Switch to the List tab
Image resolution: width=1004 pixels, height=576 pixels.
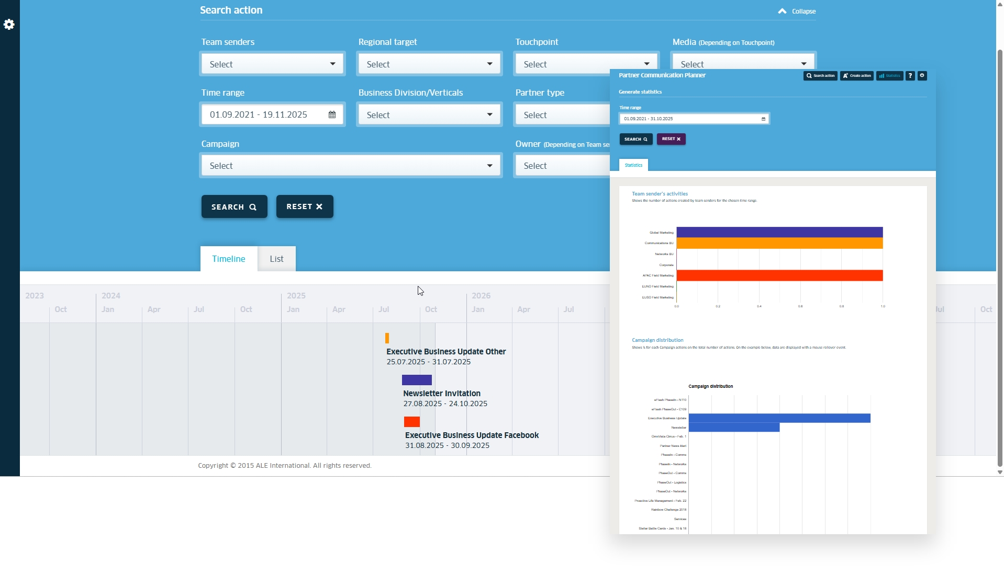tap(276, 259)
